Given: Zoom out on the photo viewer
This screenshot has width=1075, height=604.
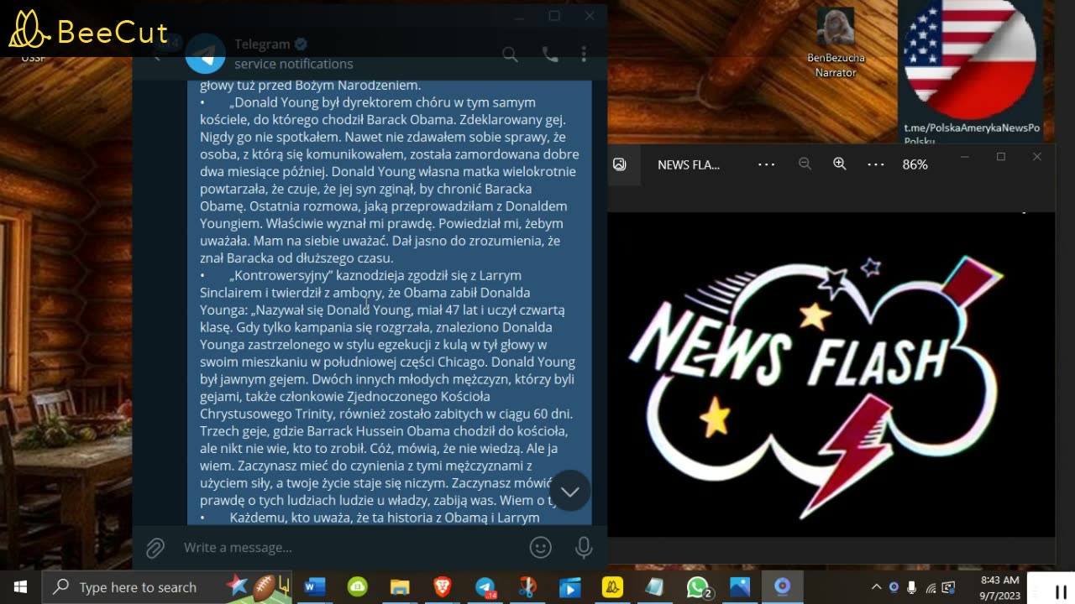Looking at the screenshot, I should point(805,164).
